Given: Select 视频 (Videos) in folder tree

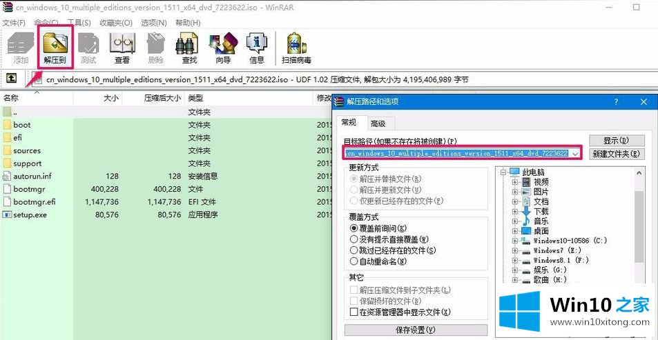Looking at the screenshot, I should pos(541,182).
